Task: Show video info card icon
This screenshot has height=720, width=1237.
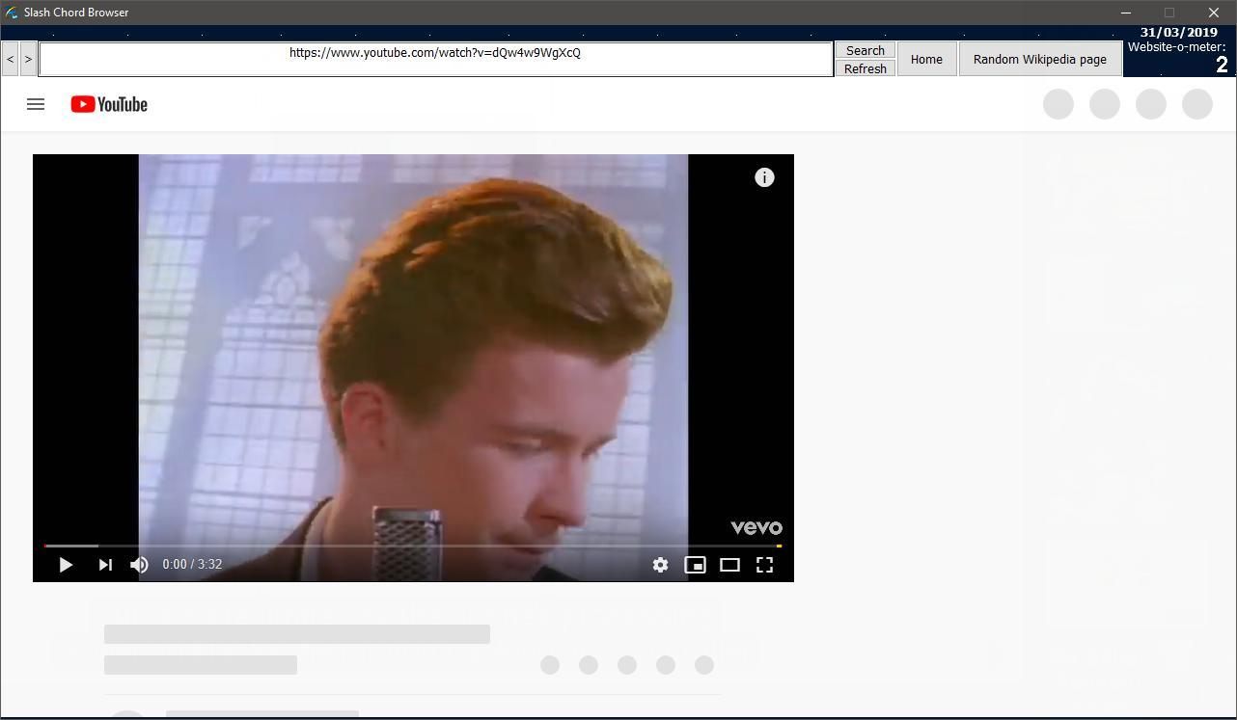Action: click(764, 177)
